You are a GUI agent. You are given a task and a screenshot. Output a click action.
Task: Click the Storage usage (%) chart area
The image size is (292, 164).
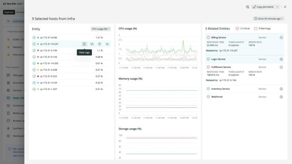[x=158, y=146]
